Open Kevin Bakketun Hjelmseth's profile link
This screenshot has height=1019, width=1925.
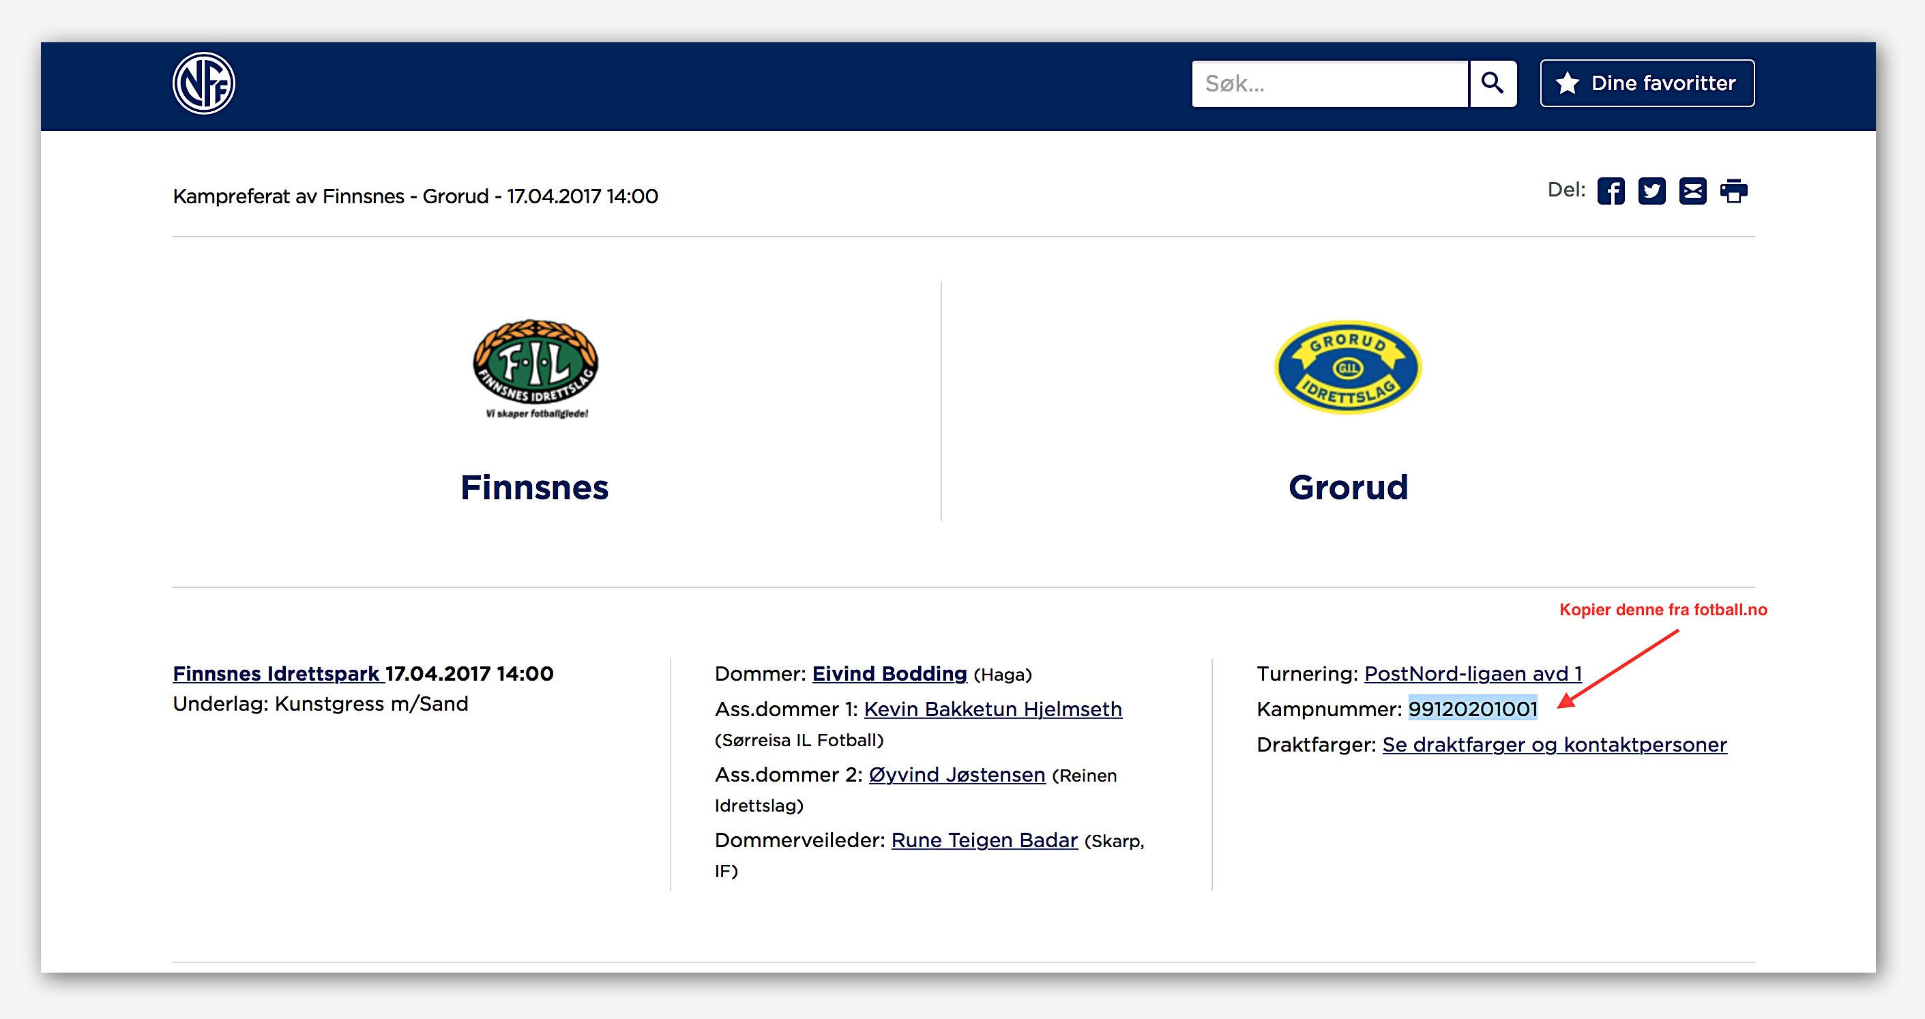tap(993, 709)
